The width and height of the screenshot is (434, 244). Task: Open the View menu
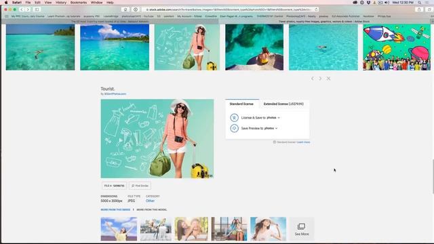48,3
